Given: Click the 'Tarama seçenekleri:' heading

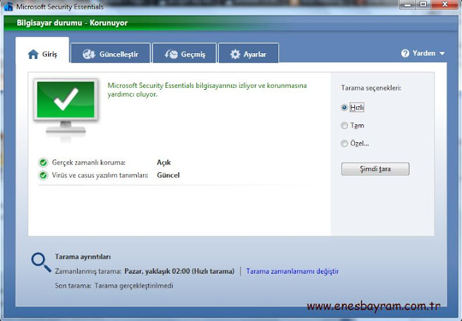Looking at the screenshot, I should (371, 88).
